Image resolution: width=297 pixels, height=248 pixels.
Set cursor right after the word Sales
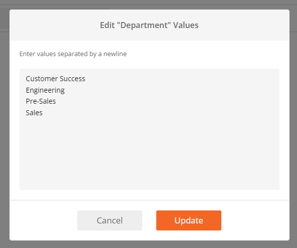click(43, 113)
